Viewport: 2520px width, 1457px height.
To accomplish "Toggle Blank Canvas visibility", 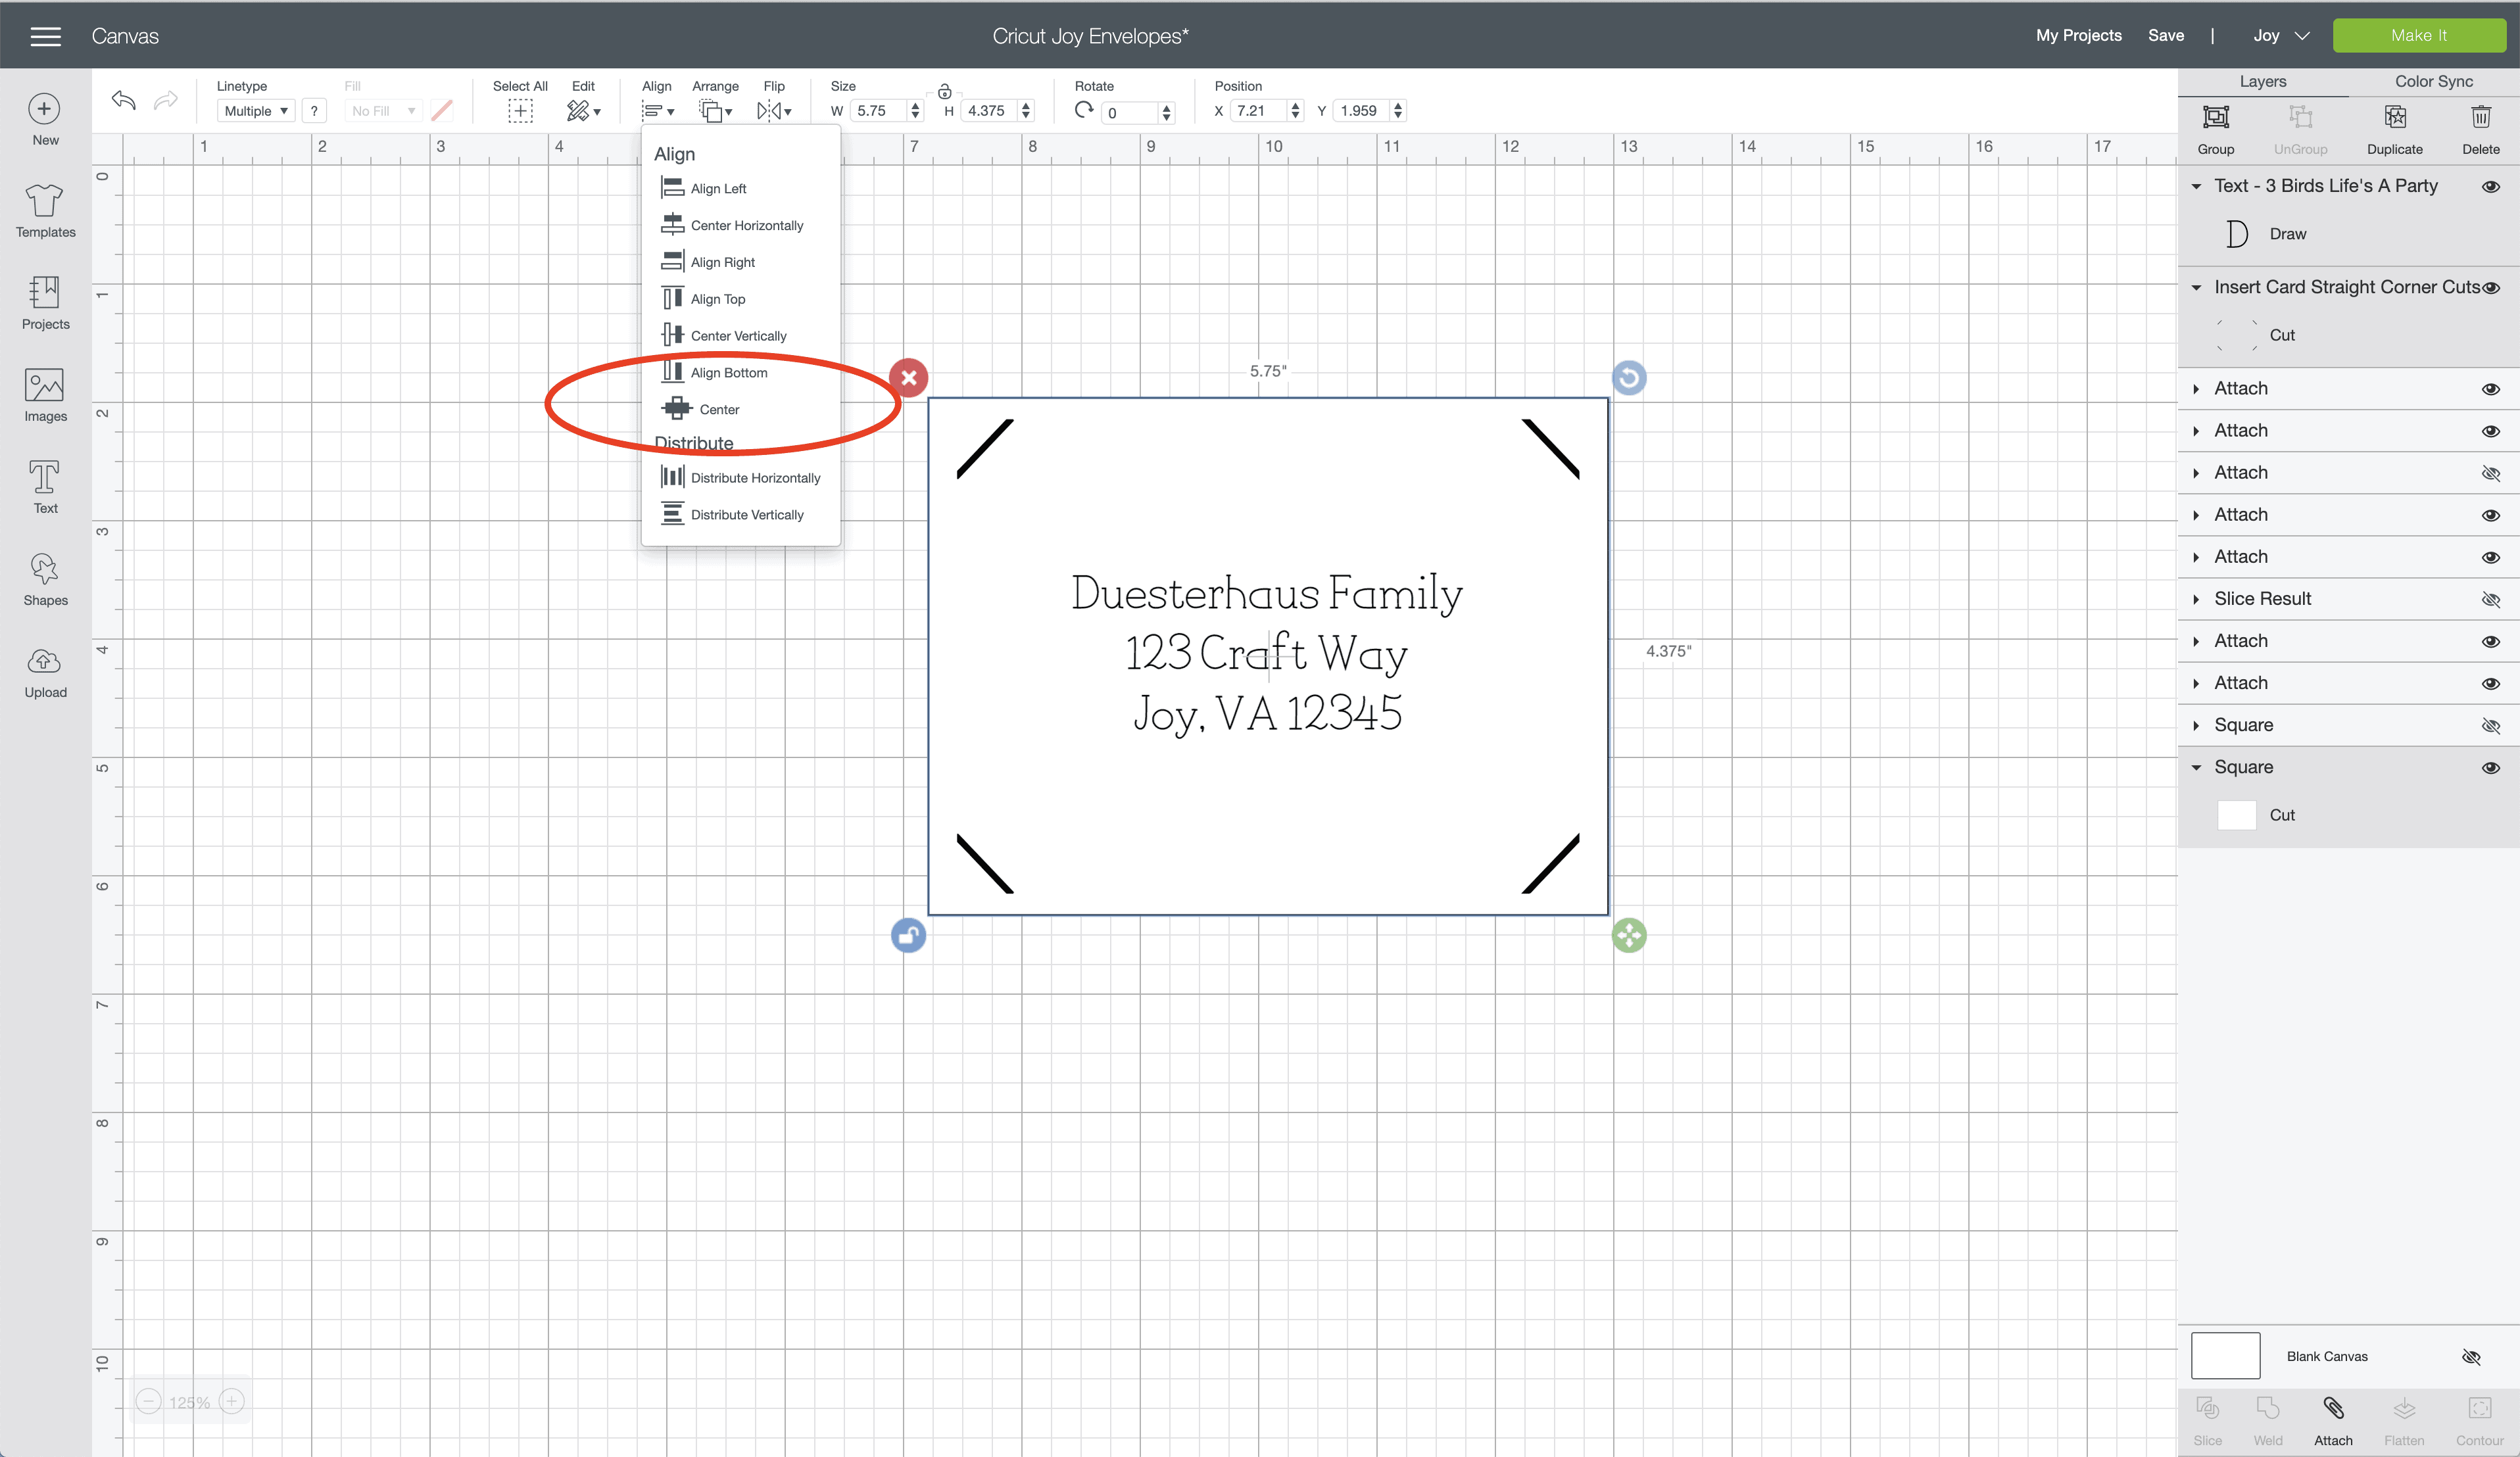I will (2471, 1356).
